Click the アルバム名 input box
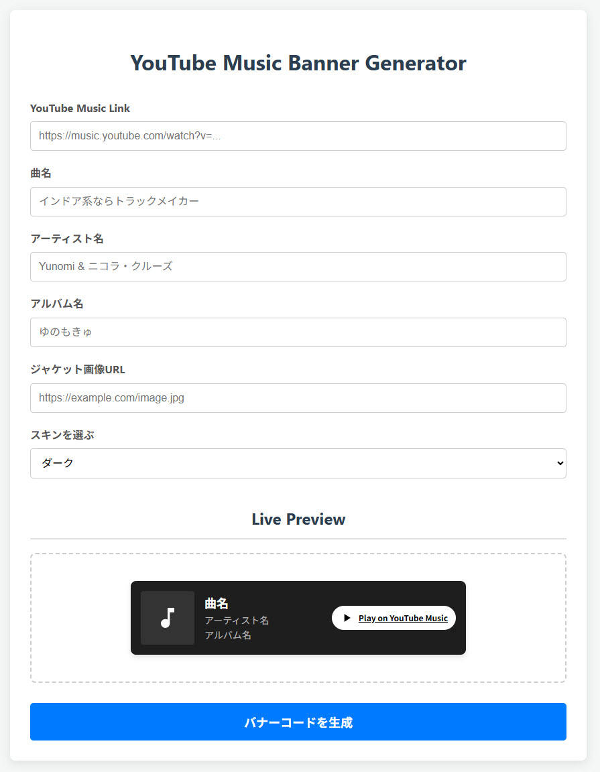Screen dimensions: 600x772 pyautogui.click(x=298, y=332)
